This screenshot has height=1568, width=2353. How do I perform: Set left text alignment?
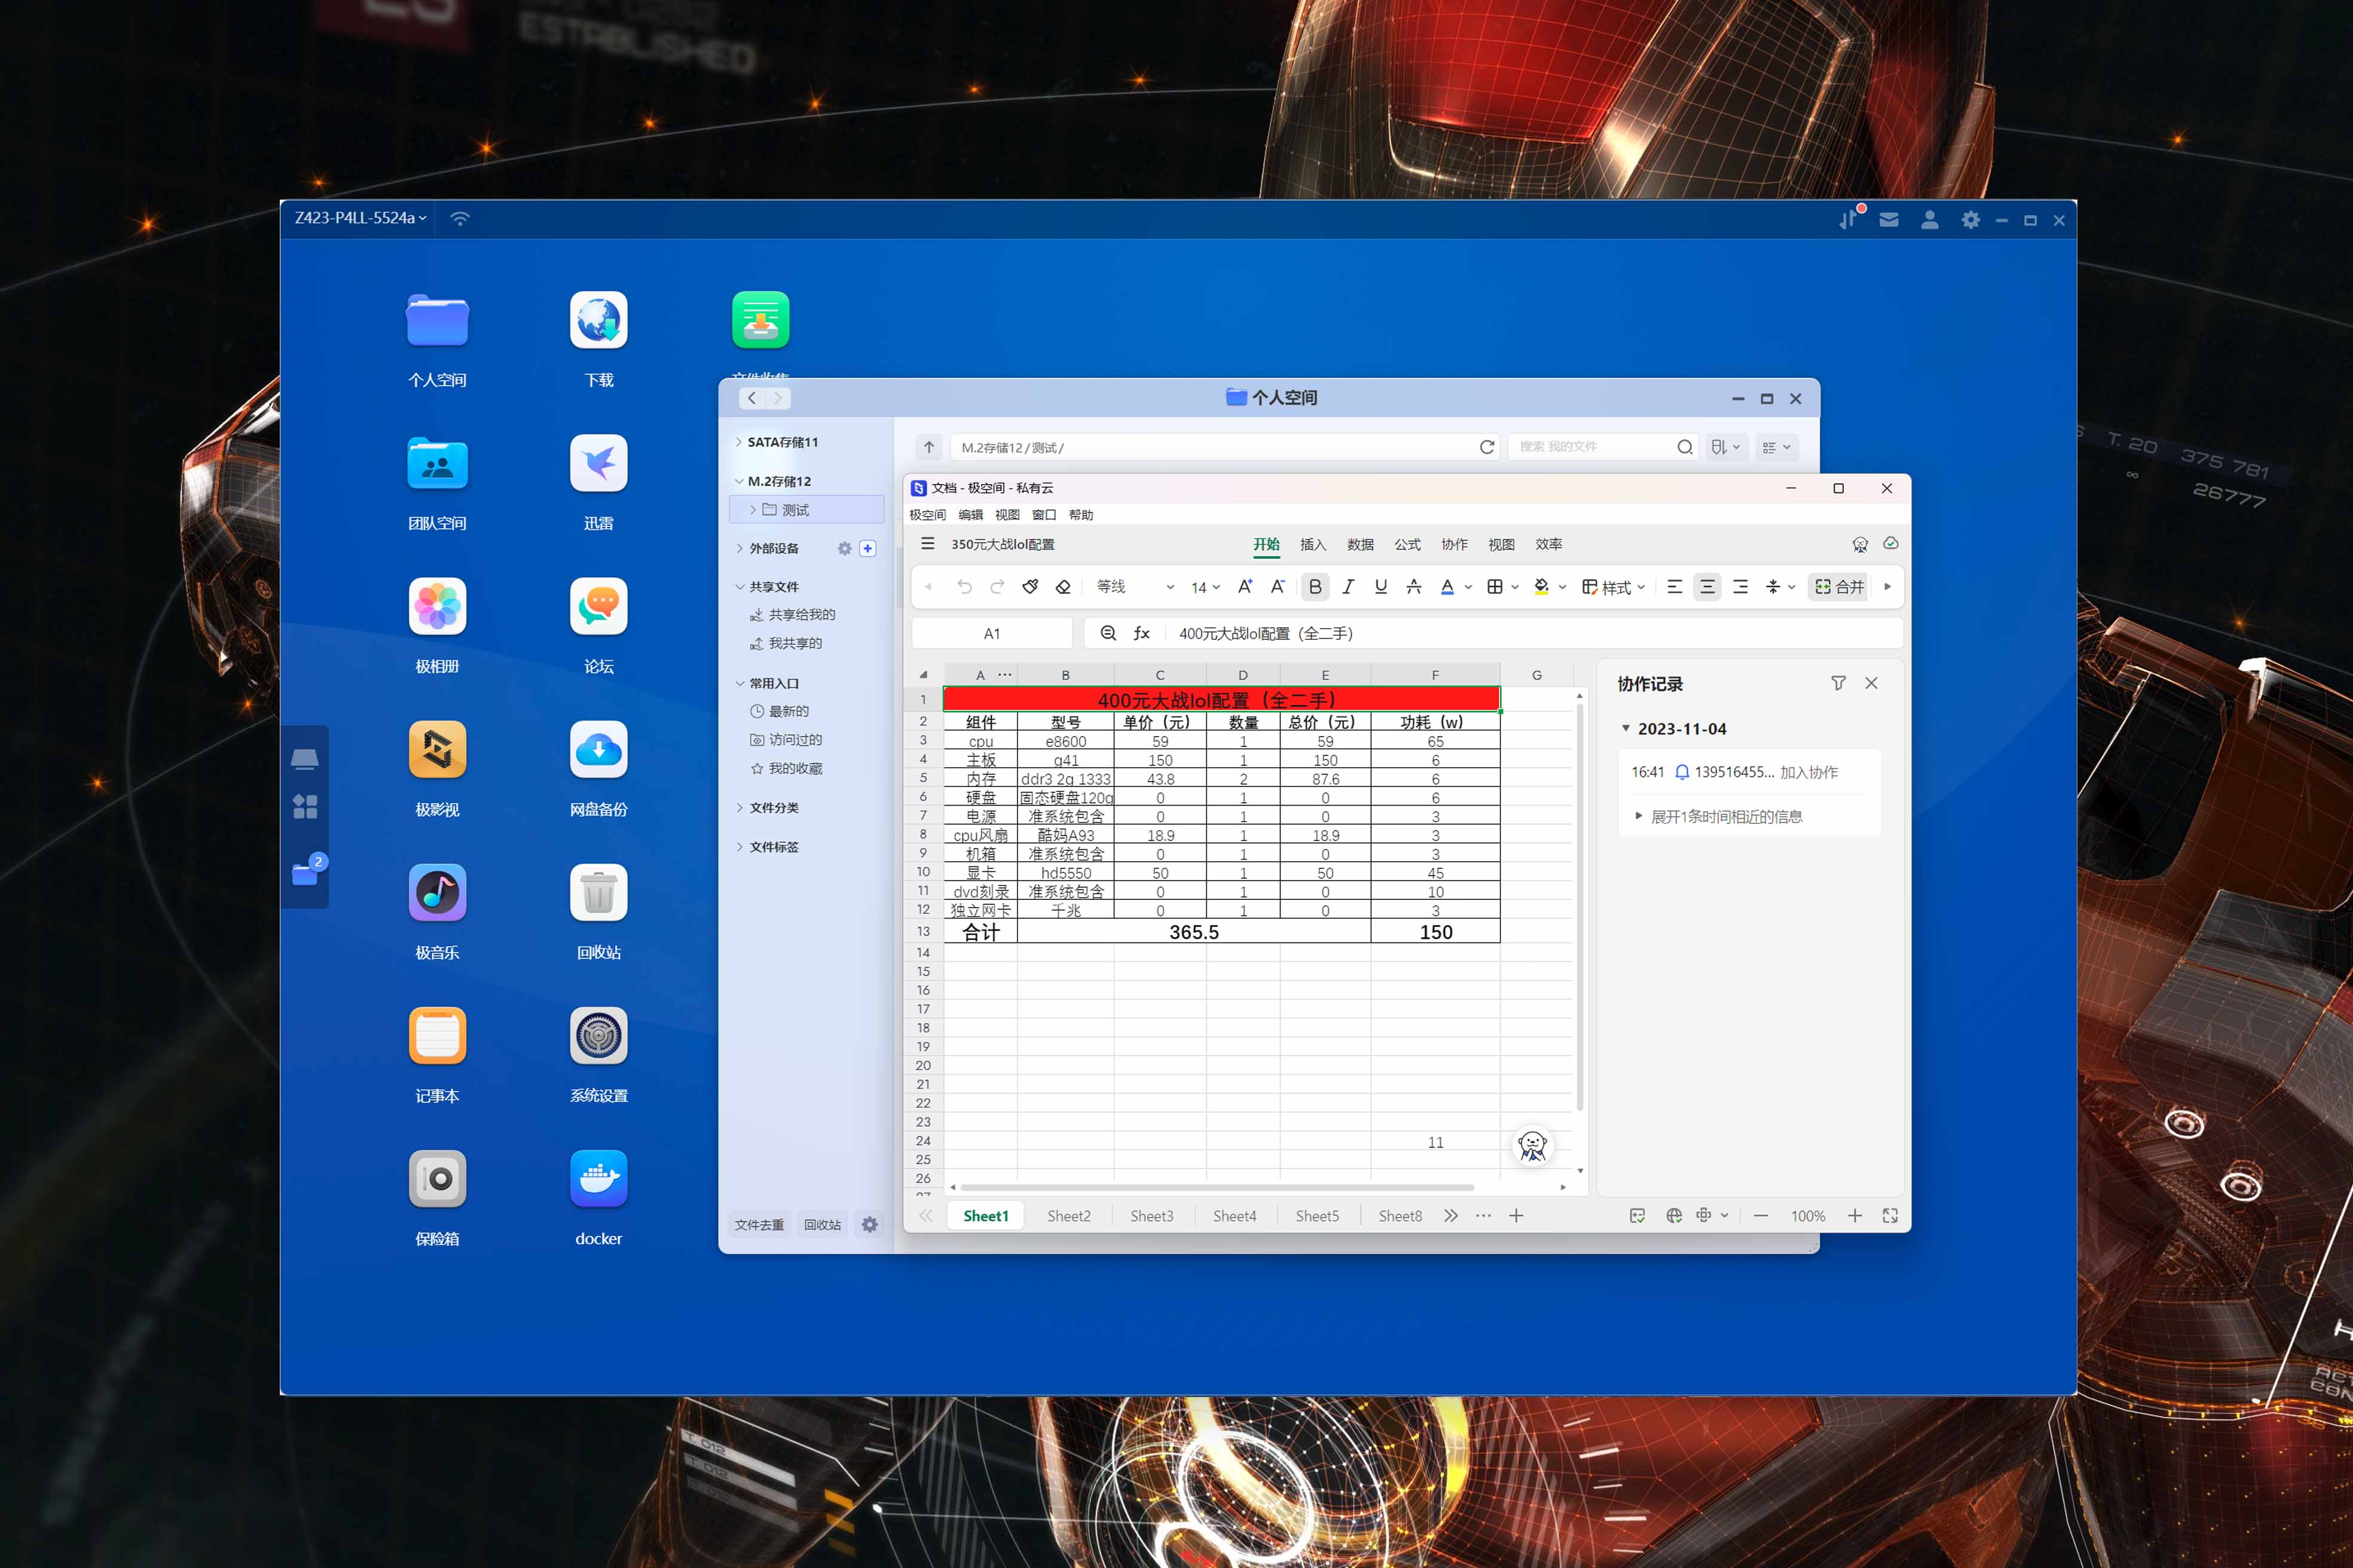coord(1674,587)
